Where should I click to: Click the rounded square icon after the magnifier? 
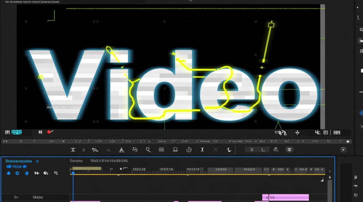point(162,149)
